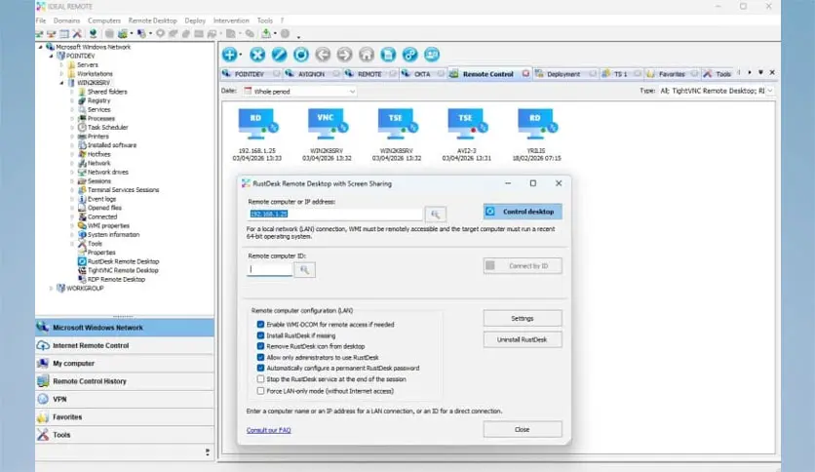Click the Remote computer ID input field
The width and height of the screenshot is (815, 472).
click(x=270, y=269)
